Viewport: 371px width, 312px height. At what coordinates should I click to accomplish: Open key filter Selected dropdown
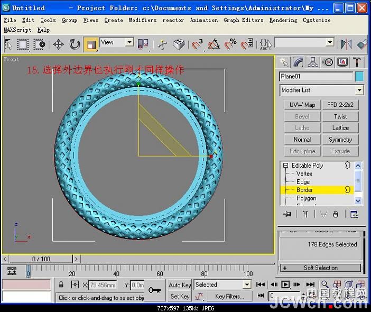pyautogui.click(x=247, y=285)
